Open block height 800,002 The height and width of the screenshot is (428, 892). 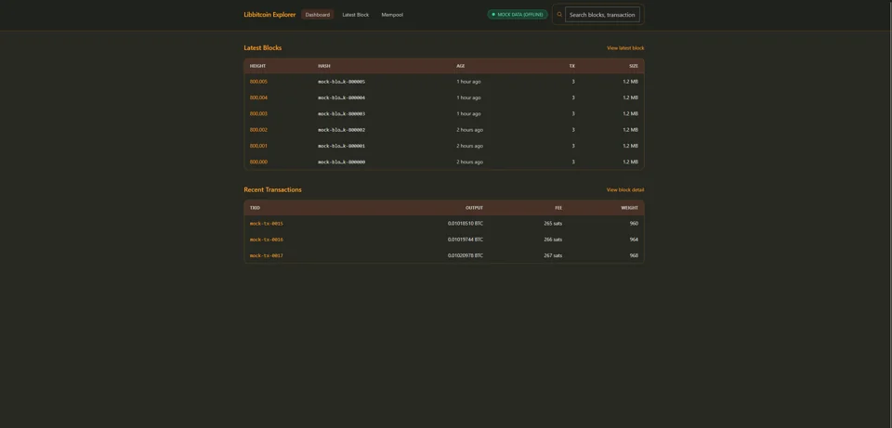(x=258, y=130)
